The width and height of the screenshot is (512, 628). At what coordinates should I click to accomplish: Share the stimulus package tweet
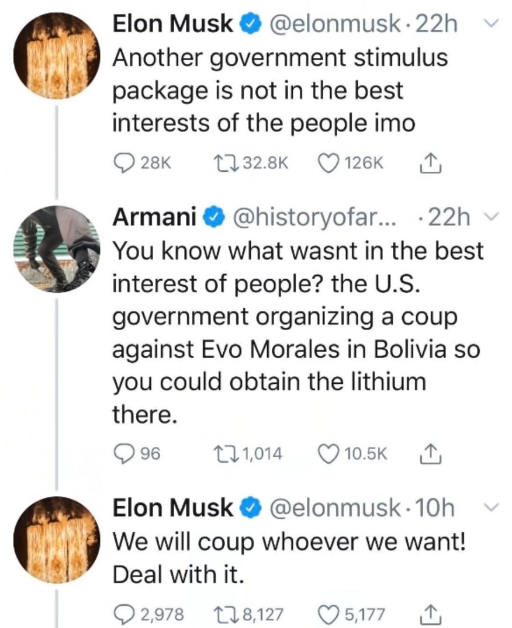tap(431, 163)
